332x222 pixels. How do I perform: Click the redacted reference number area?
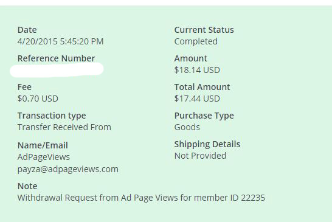click(57, 70)
